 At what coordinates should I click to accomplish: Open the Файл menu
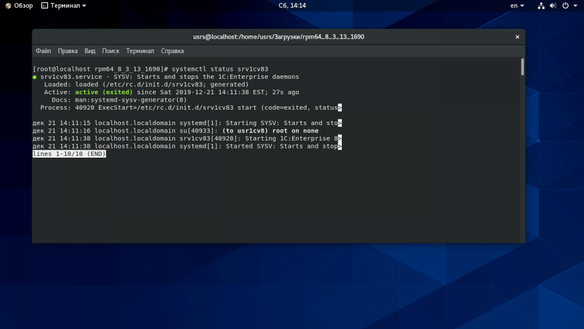pyautogui.click(x=43, y=51)
